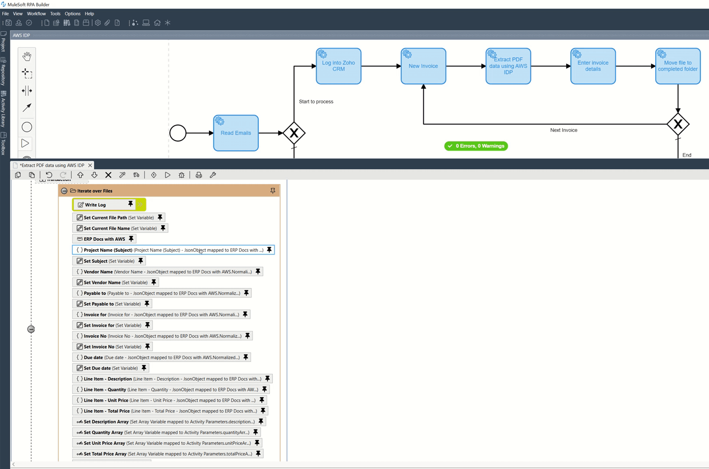Select the Log into Zoho CRM activity node
This screenshot has height=469, width=709.
tap(338, 66)
